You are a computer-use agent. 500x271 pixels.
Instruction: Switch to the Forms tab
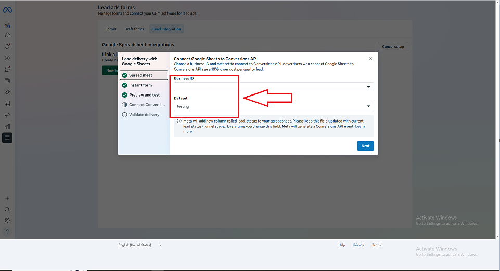[x=110, y=29]
